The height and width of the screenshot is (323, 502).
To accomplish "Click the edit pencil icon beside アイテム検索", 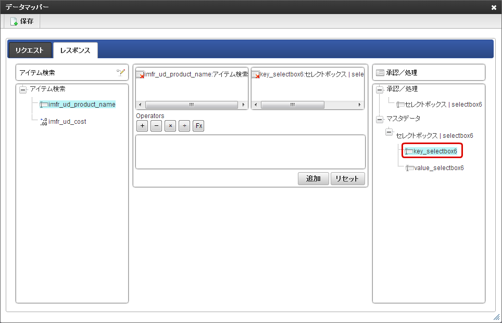I will pos(121,72).
